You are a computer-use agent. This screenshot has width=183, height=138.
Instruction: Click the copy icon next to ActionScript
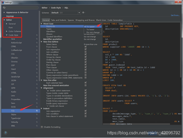[37, 43]
